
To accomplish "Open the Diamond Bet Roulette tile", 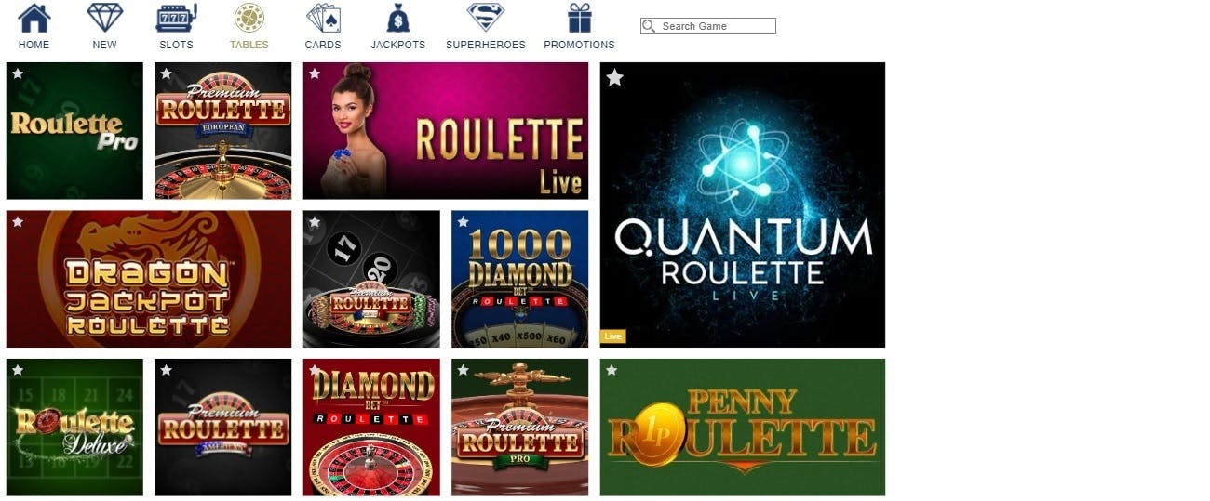I will [x=371, y=427].
